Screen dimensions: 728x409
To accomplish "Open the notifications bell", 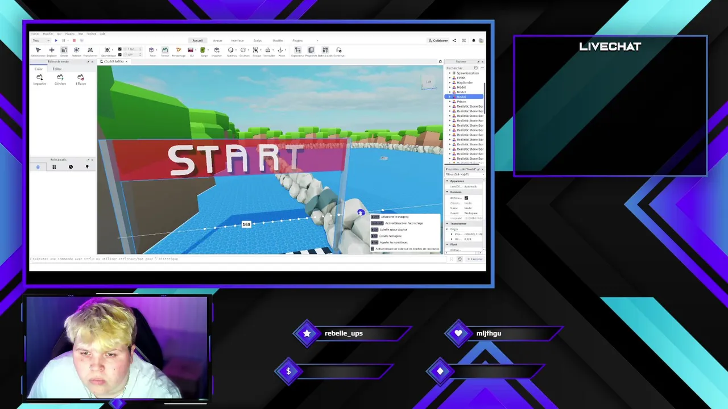I will 473,40.
